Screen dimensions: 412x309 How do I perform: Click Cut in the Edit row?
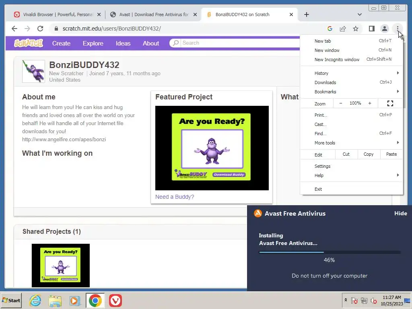[x=346, y=154]
